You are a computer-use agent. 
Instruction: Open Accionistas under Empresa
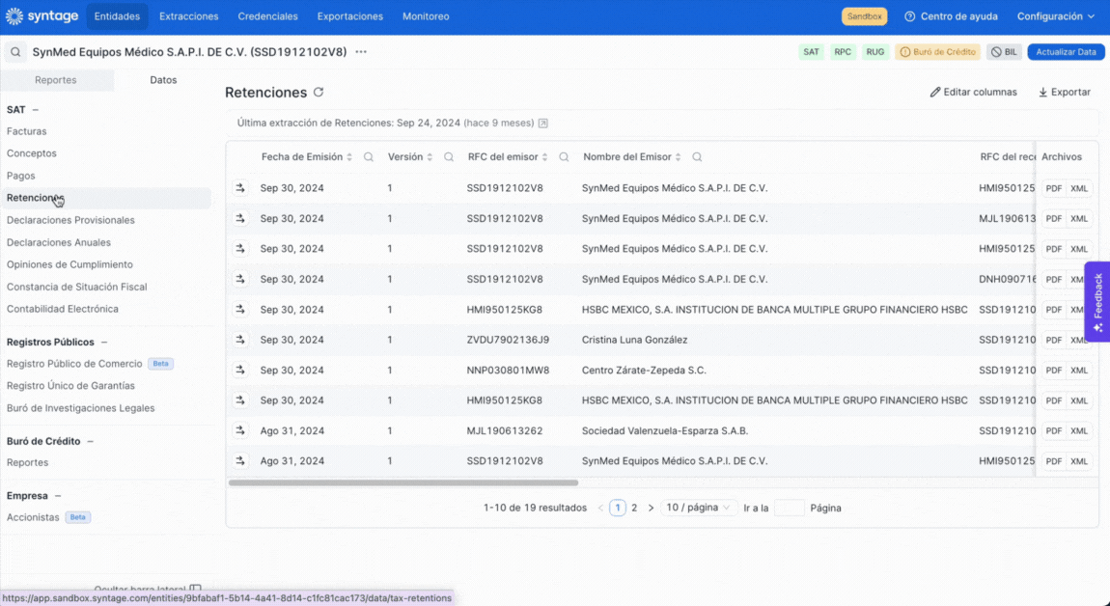tap(33, 517)
